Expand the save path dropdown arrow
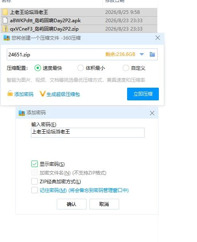 142,54
